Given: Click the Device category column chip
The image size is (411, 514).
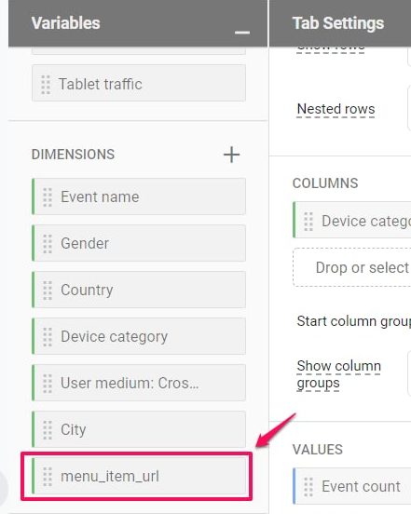Looking at the screenshot, I should (x=352, y=220).
